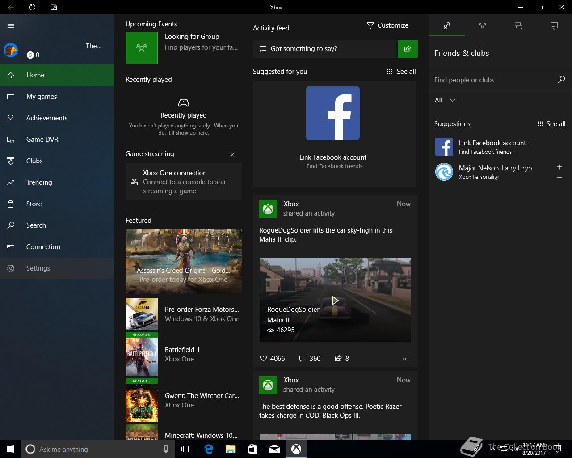Open Achievements in sidebar
Screen dimensions: 572x458
[x=57, y=118]
